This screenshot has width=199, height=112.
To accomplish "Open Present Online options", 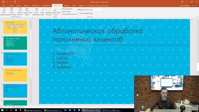I will pyautogui.click(x=20, y=12).
